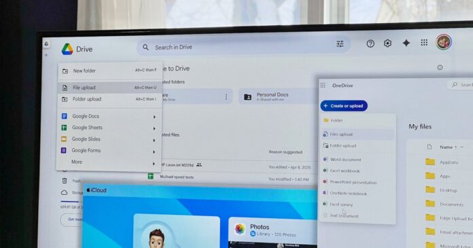Click the Name column sort arrow in OneDrive
The image size is (473, 248).
pyautogui.click(x=456, y=147)
